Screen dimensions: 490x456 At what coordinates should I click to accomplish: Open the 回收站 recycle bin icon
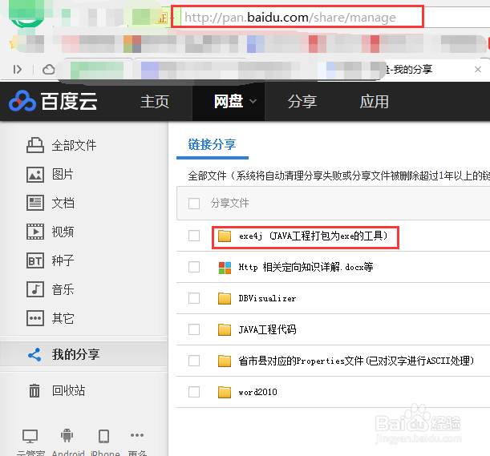pyautogui.click(x=34, y=391)
